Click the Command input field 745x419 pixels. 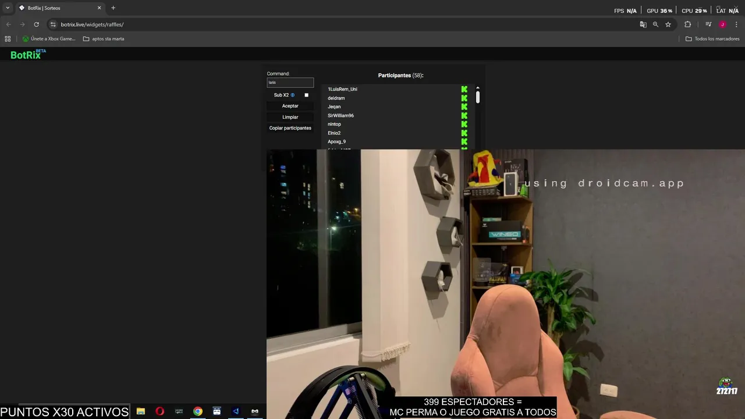[x=290, y=83]
